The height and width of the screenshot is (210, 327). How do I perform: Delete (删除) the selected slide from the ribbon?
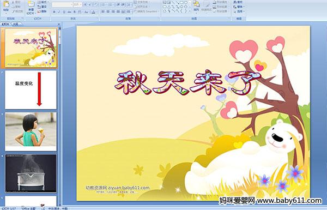(42, 11)
